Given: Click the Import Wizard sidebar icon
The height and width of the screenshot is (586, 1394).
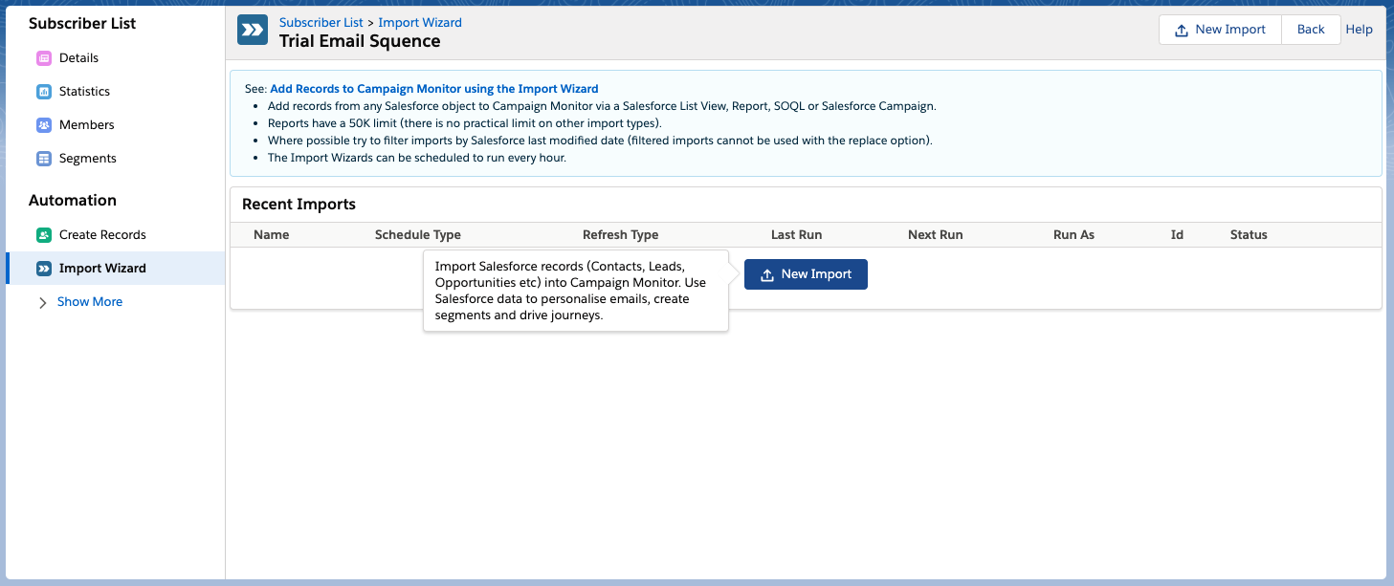Looking at the screenshot, I should click(43, 269).
